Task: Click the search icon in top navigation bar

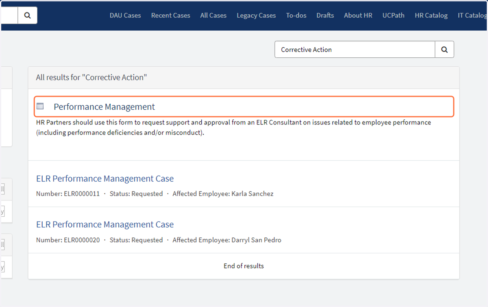Action: click(27, 15)
